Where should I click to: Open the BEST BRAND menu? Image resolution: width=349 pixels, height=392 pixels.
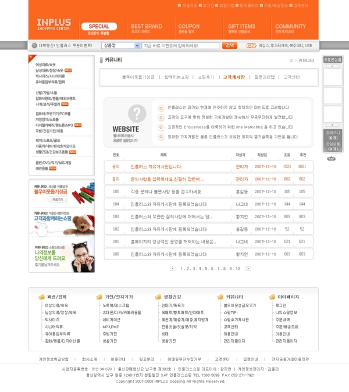pyautogui.click(x=147, y=27)
